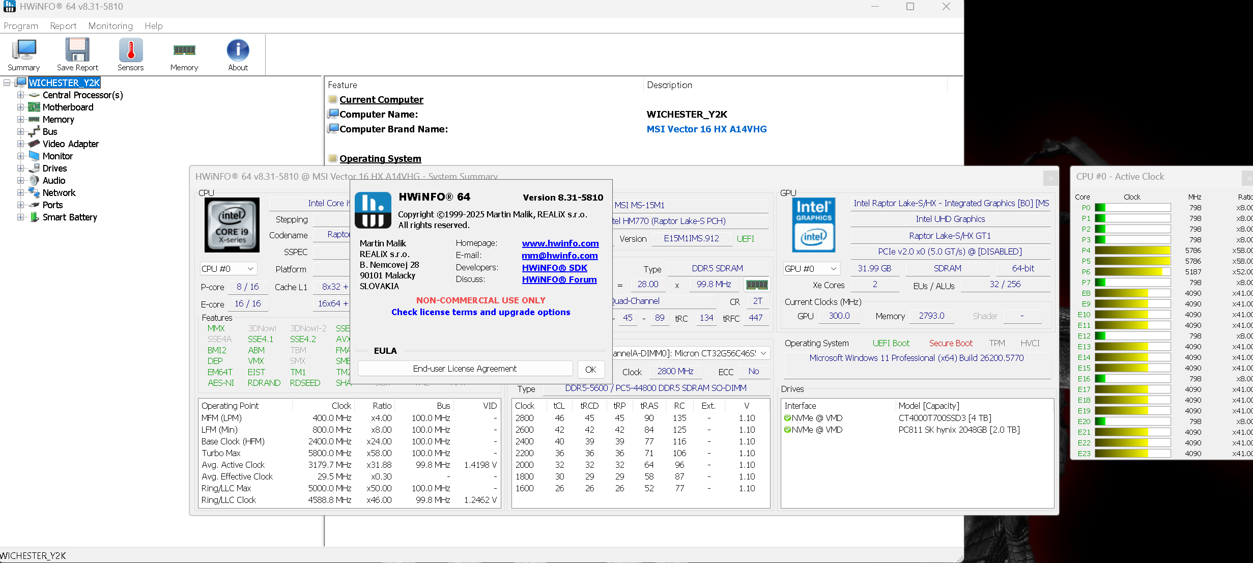
Task: Click the E8 core clock bar
Action: click(1132, 293)
